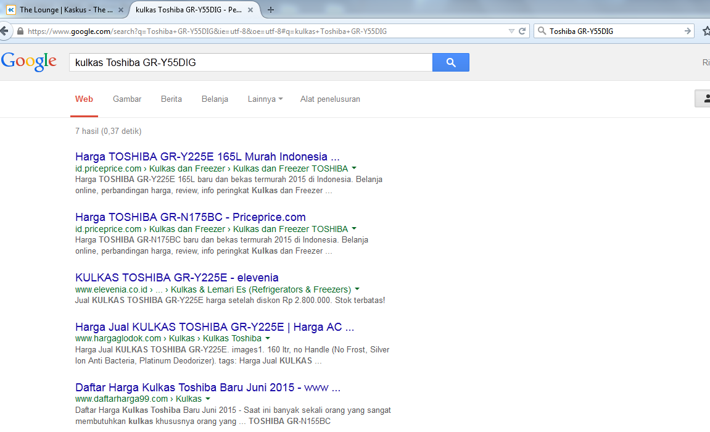Open a new tab with plus button

[x=270, y=9]
